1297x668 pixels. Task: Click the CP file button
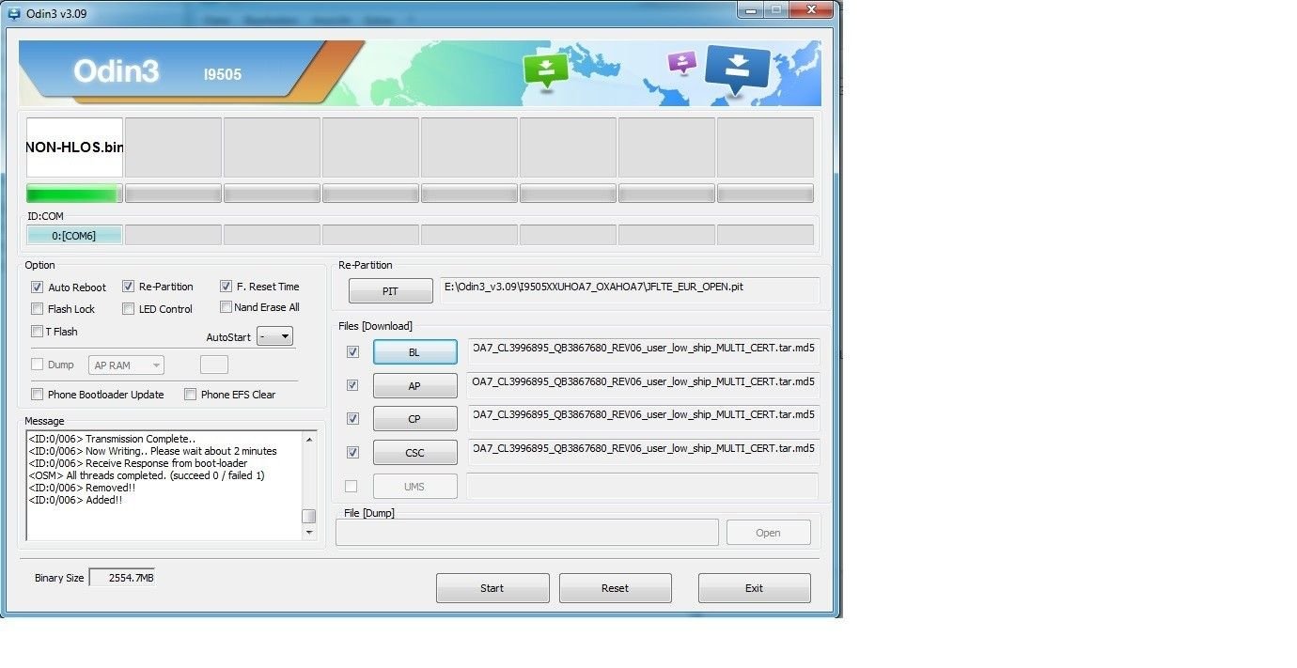click(414, 419)
